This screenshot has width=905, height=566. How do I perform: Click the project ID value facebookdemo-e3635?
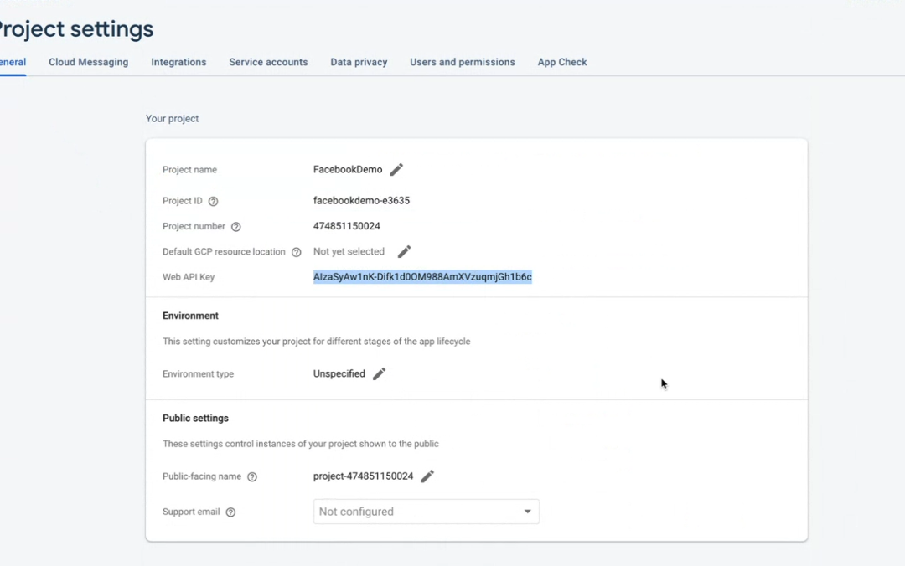[x=361, y=201]
